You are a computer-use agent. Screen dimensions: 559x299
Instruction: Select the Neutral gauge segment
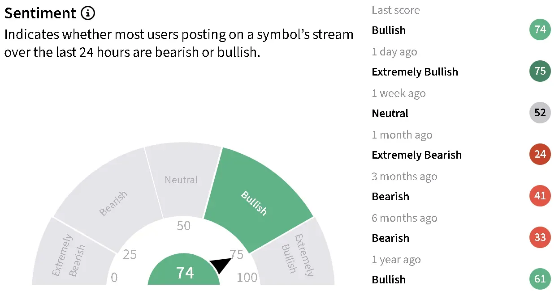pos(182,180)
